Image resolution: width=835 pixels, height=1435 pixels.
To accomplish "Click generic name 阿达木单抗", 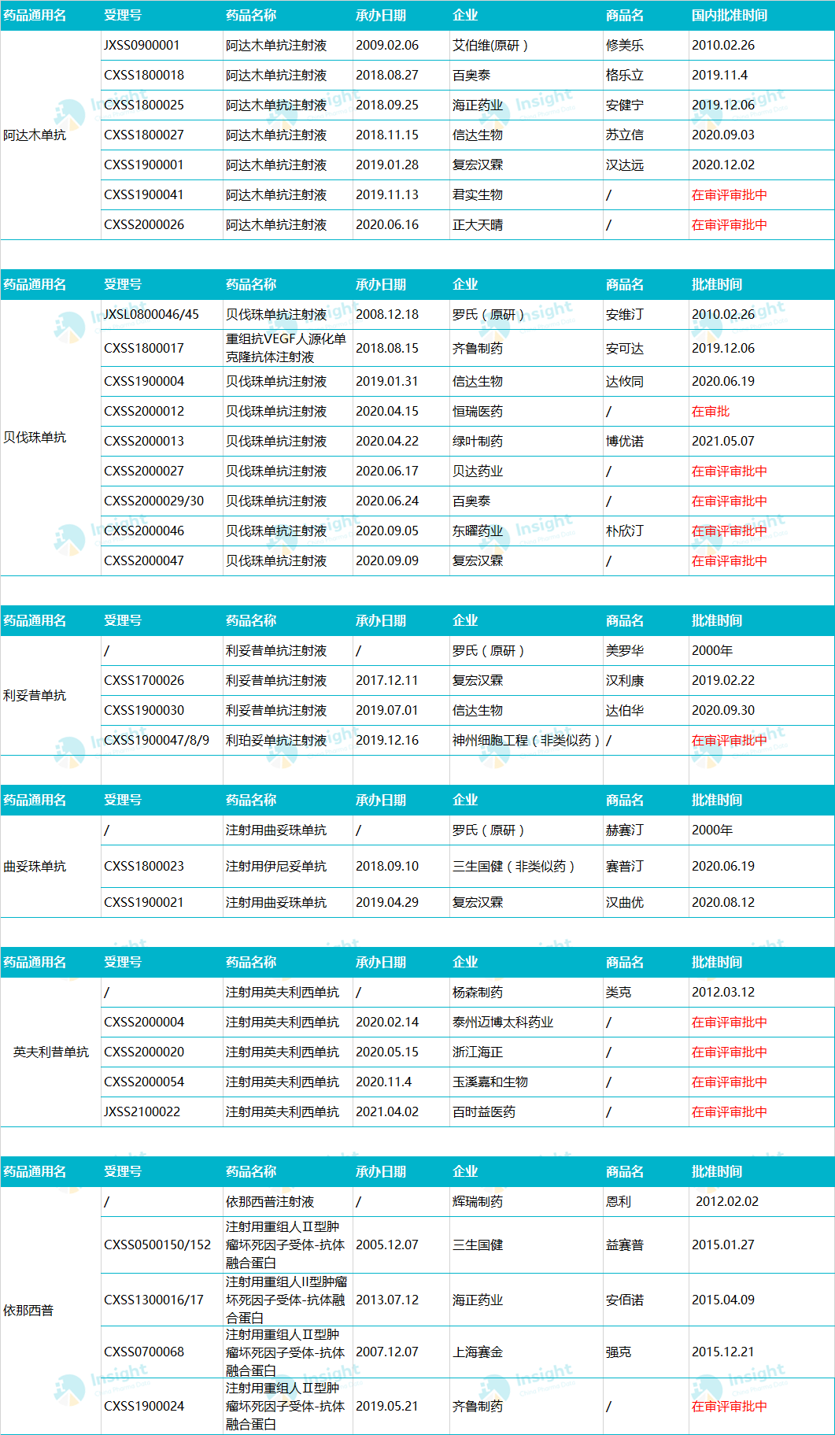I will pyautogui.click(x=35, y=135).
